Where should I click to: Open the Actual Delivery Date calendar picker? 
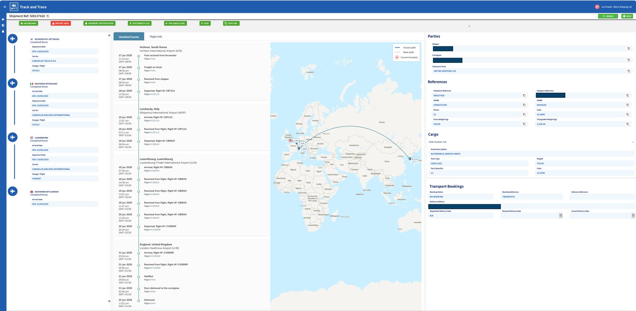(x=633, y=216)
